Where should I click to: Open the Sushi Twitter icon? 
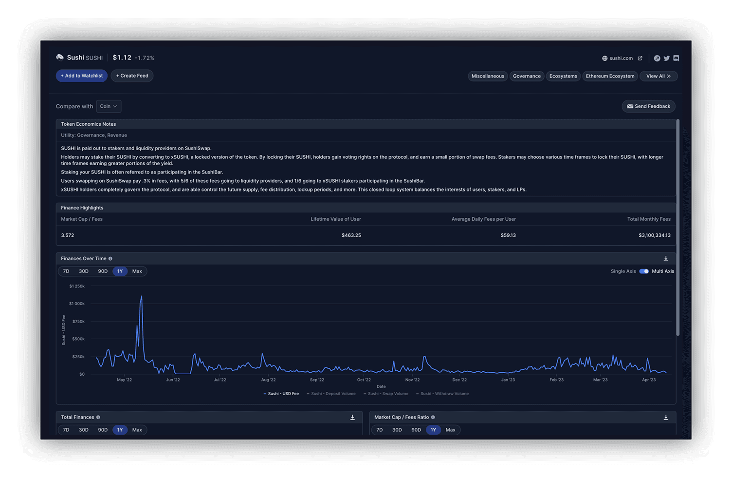667,58
